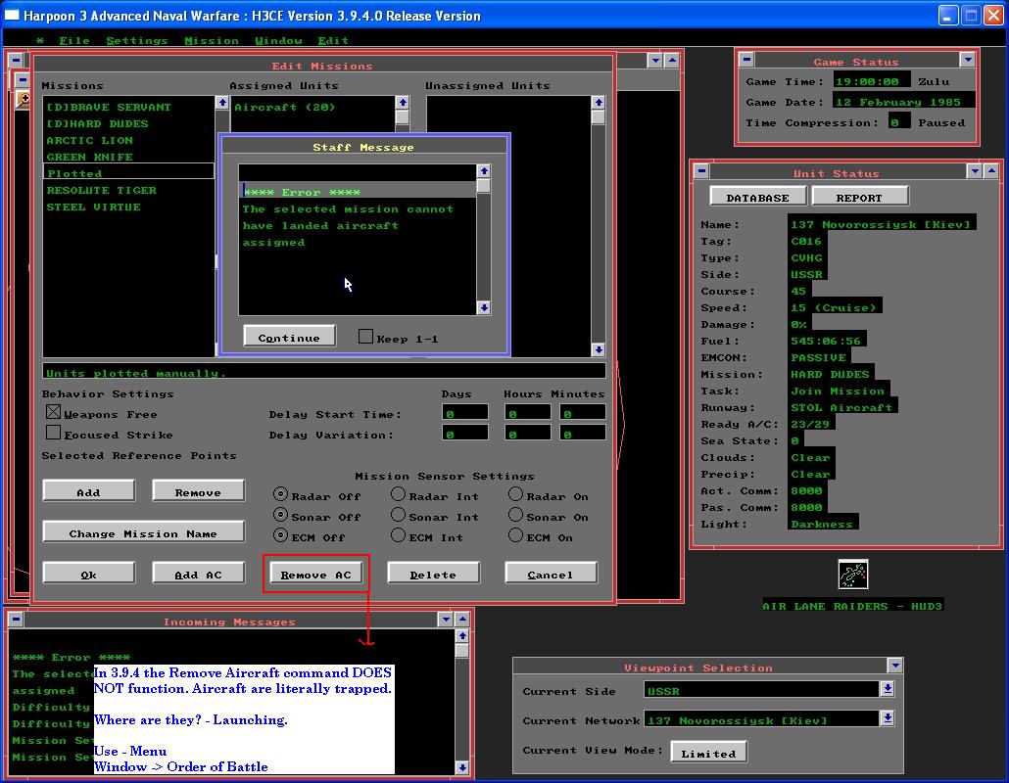The height and width of the screenshot is (783, 1009).
Task: Select Radar Int radio button
Action: point(399,493)
